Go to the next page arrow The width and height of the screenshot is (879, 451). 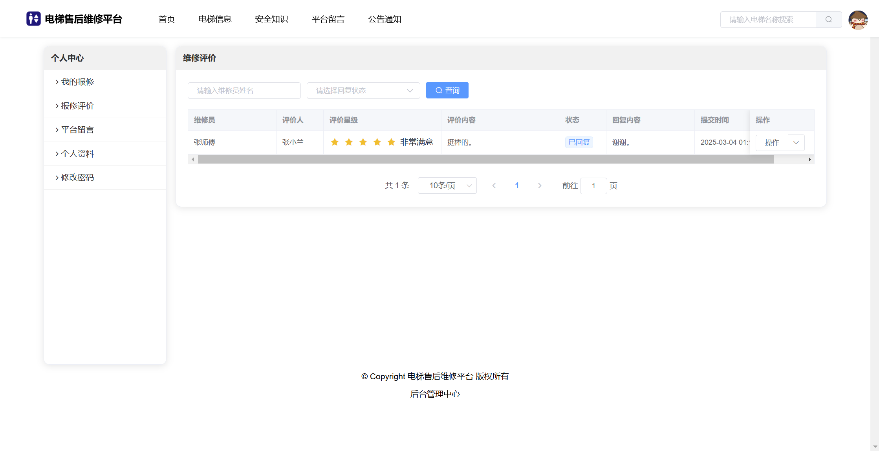540,185
